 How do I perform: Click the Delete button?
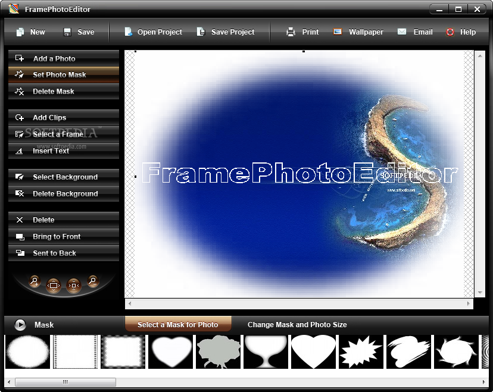coord(64,219)
